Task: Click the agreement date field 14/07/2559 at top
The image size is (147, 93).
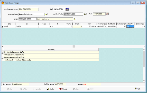Action: coord(60,9)
